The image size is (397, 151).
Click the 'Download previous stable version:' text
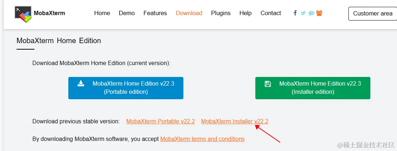point(76,122)
